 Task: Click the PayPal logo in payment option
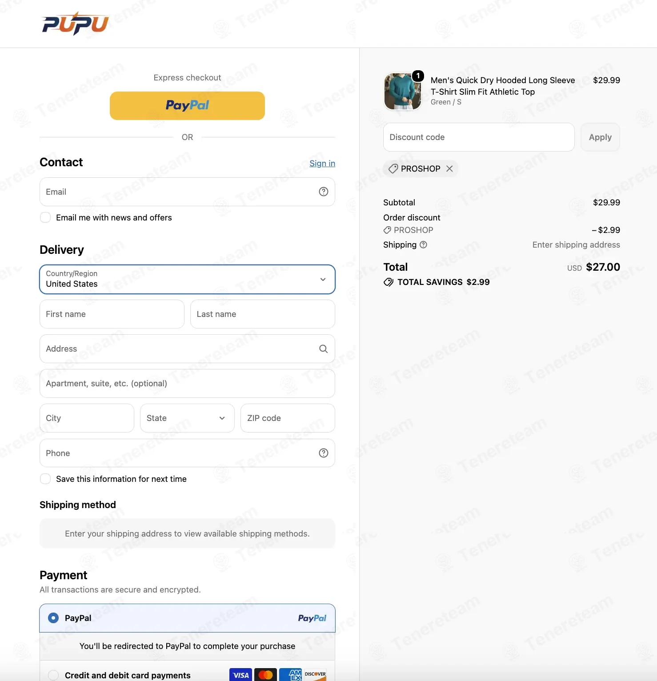tap(312, 618)
